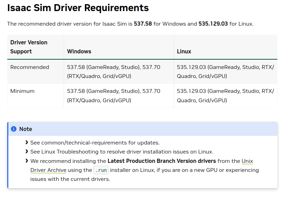This screenshot has width=285, height=201.
Task: Click the chevron bullet before 'We recommend installing'
Action: click(x=27, y=161)
